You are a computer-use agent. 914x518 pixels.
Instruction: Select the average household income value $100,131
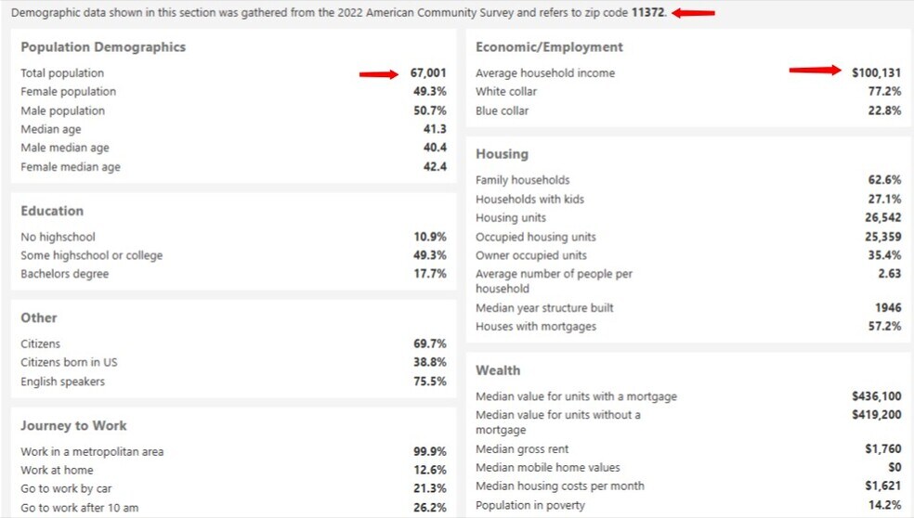(876, 73)
